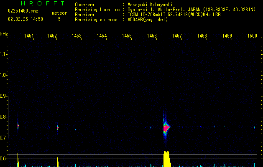Click the meteor echo blob near 1452
263x167 pixels.
coord(58,128)
